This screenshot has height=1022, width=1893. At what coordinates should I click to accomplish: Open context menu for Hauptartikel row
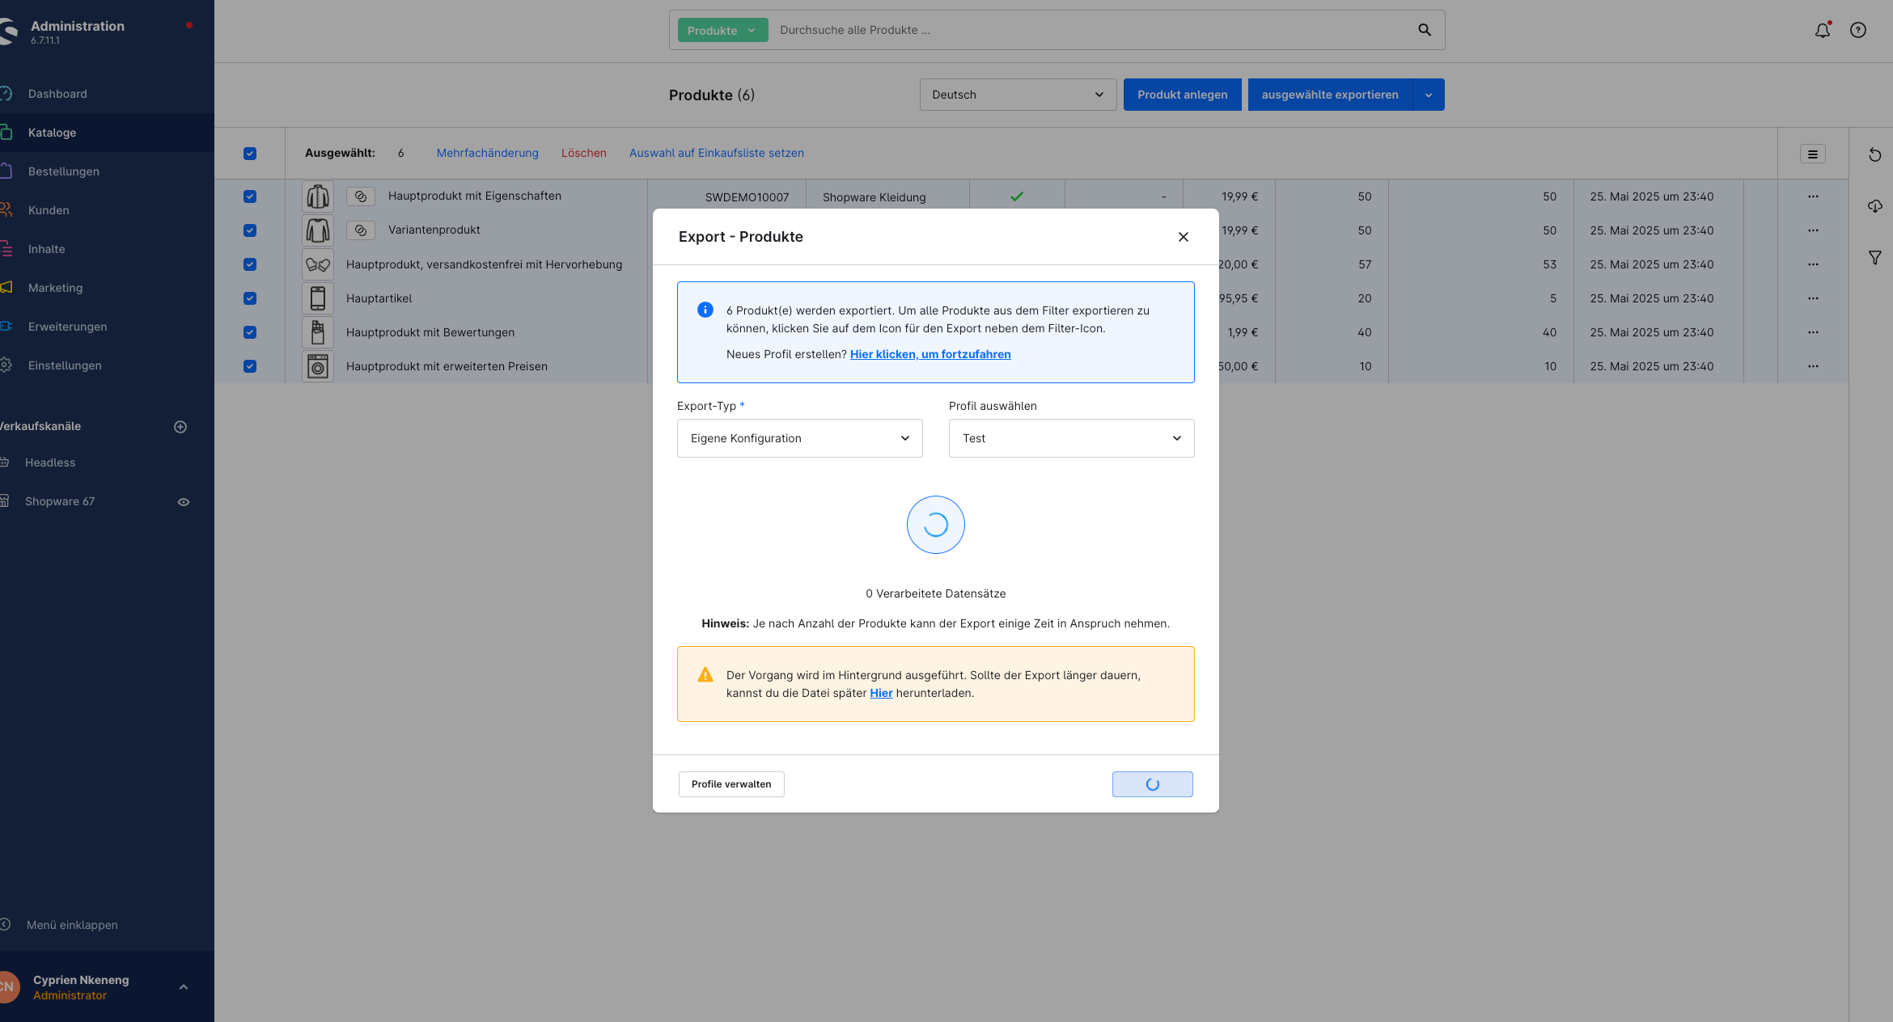tap(1813, 298)
